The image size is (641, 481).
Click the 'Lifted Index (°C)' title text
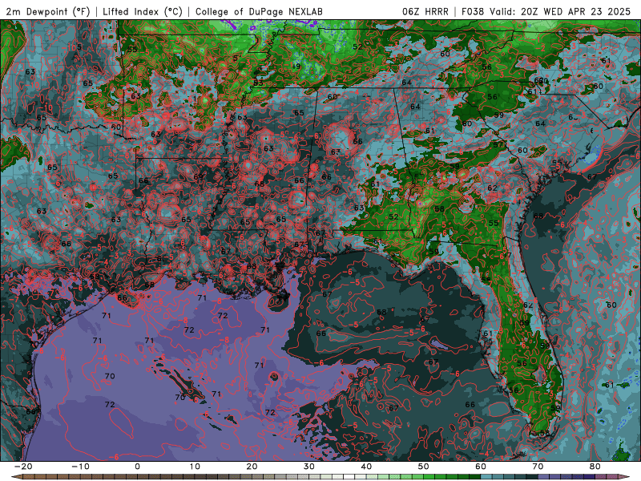click(x=143, y=11)
